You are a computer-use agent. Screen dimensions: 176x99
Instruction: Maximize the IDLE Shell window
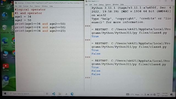(x=166, y=1)
